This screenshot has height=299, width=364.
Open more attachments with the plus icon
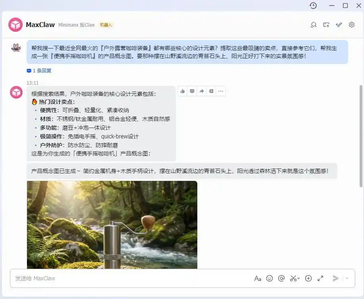click(308, 278)
